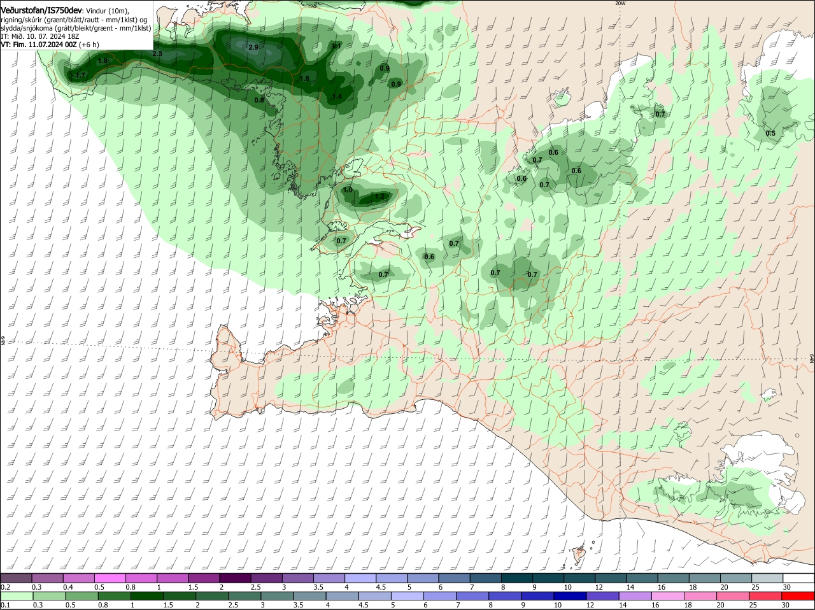The width and height of the screenshot is (815, 610).
Task: Click the lightest green legend swatch after 0.1
Action: (17, 596)
